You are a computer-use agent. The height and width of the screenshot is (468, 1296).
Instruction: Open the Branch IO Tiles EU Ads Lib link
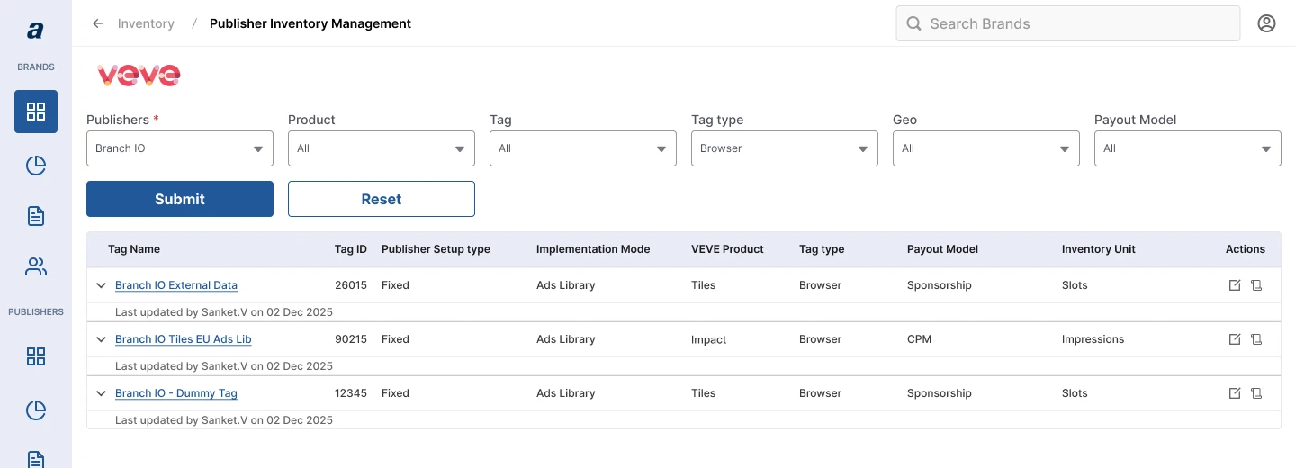tap(184, 339)
